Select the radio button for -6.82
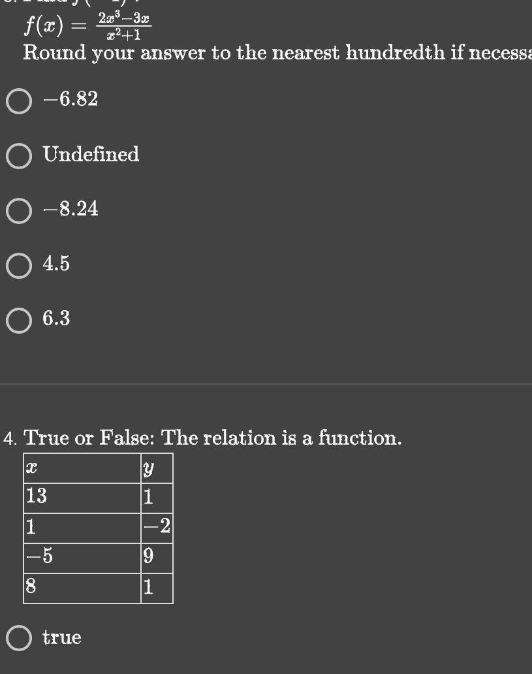 point(19,100)
